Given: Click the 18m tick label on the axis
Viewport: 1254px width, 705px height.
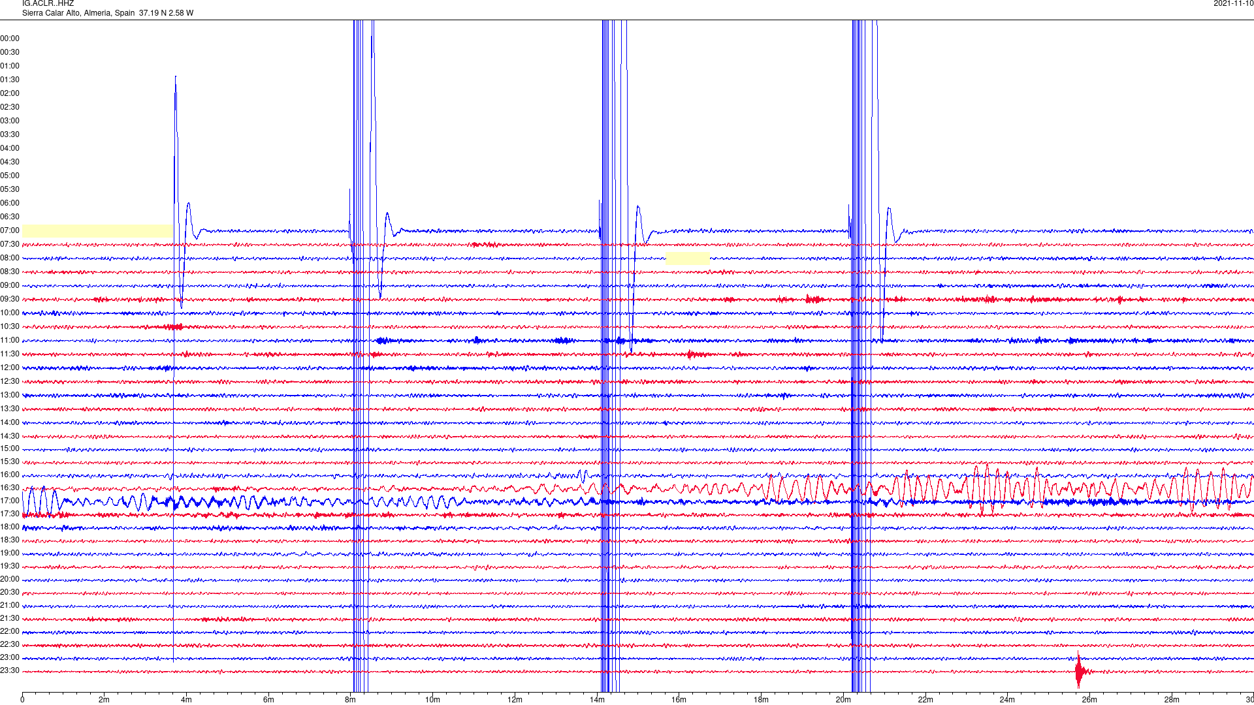Looking at the screenshot, I should [761, 700].
